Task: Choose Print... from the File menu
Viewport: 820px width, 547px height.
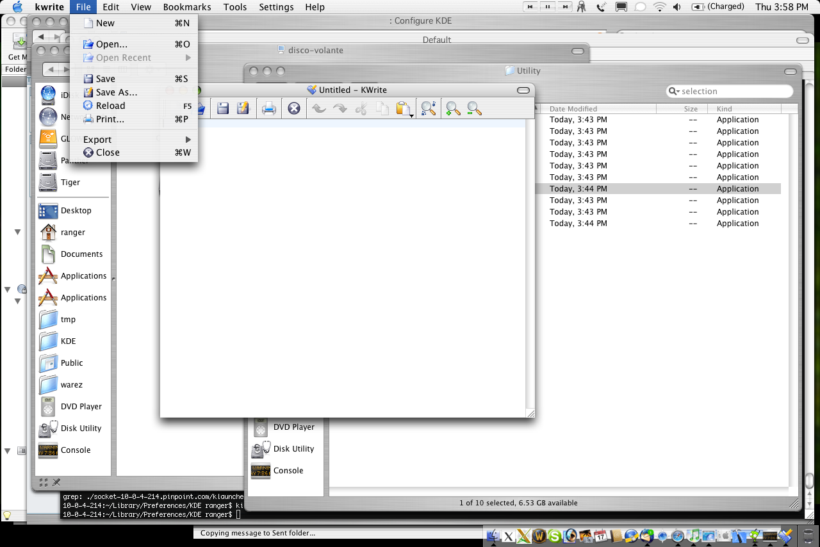Action: click(134, 119)
